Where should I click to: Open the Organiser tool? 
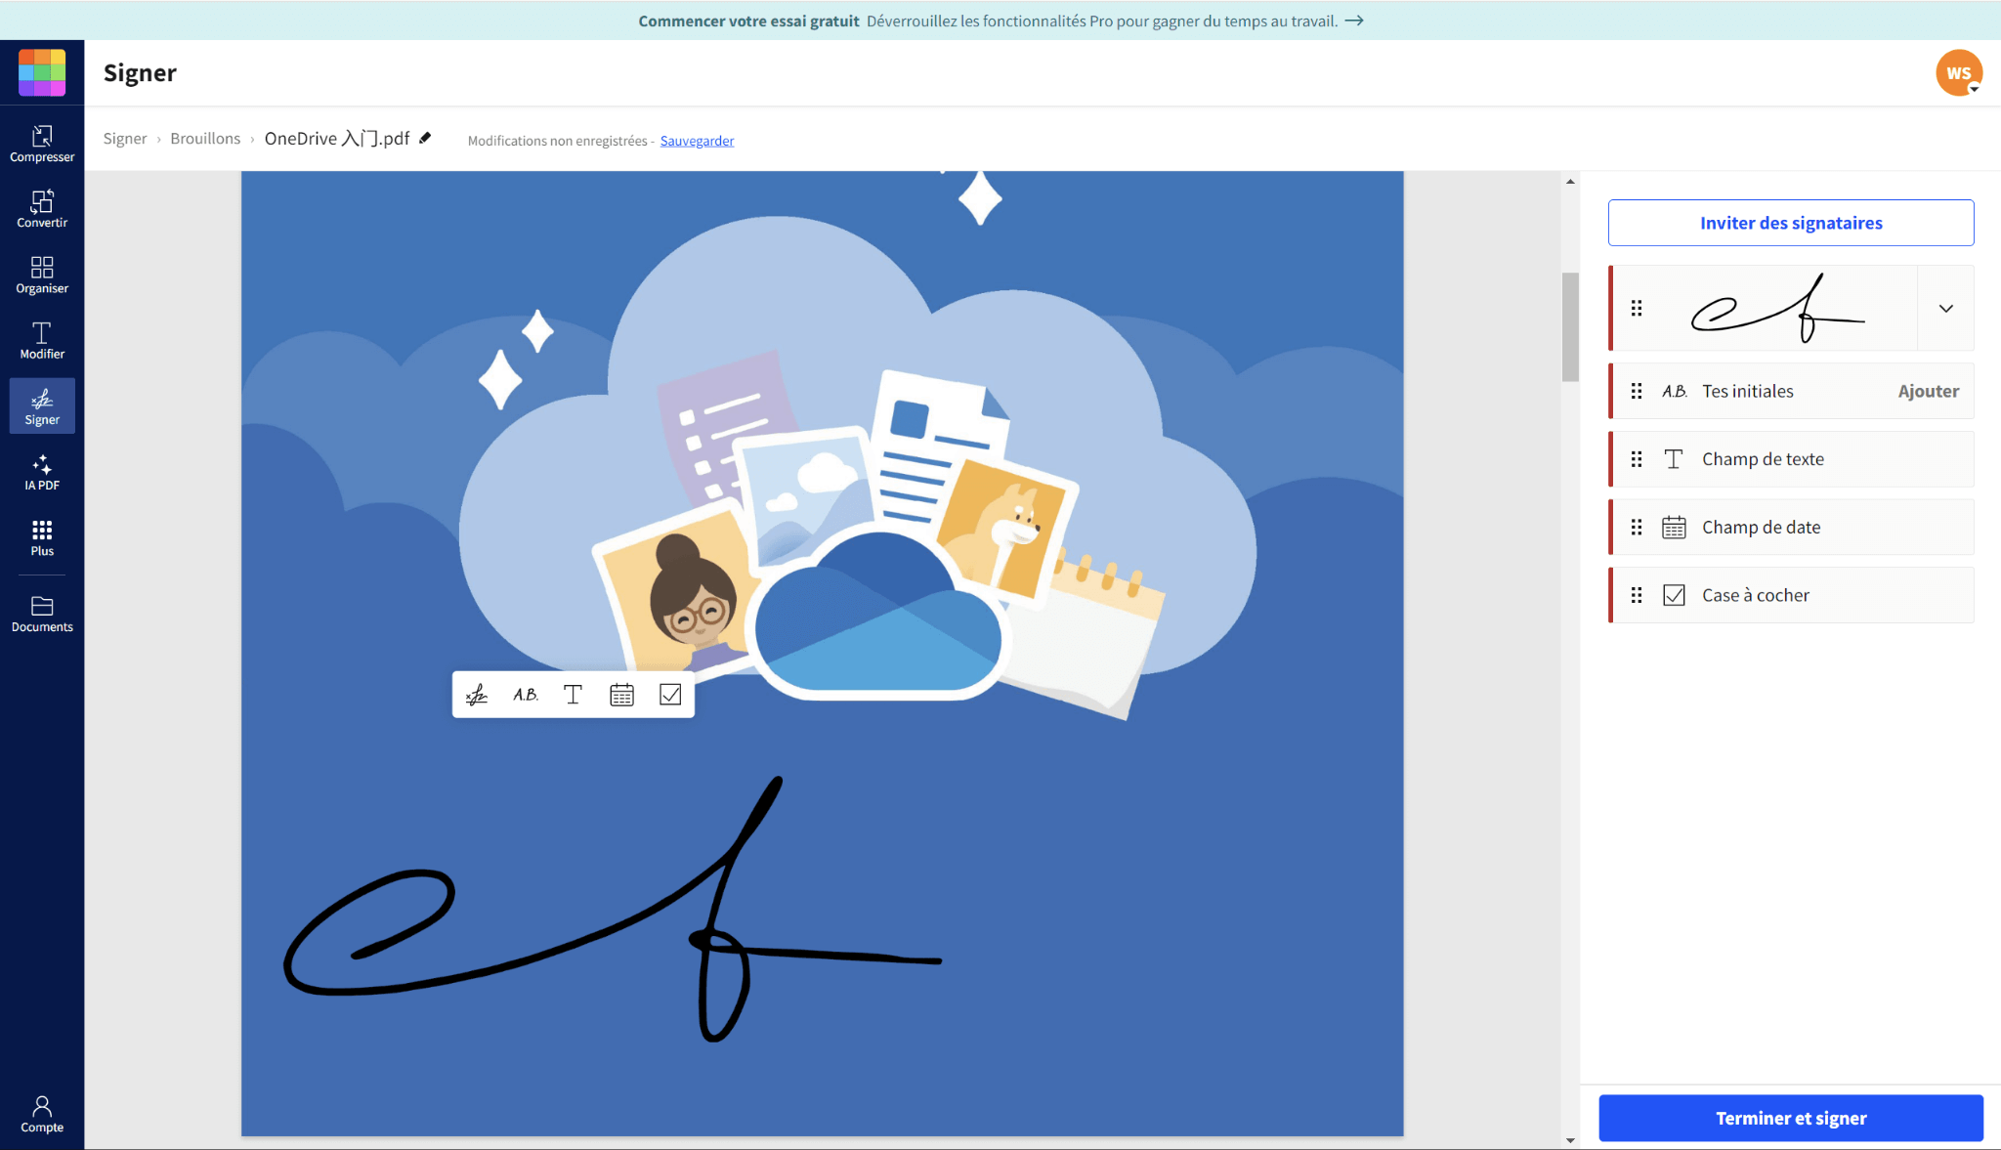click(42, 275)
